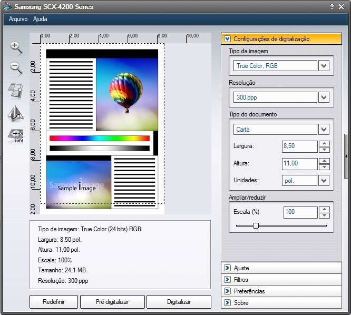
Task: Click the side panel collapse arrow handle
Action: coord(346,156)
